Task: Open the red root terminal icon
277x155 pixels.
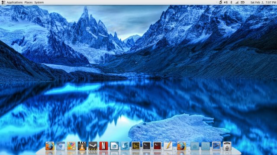Action: pyautogui.click(x=157, y=146)
